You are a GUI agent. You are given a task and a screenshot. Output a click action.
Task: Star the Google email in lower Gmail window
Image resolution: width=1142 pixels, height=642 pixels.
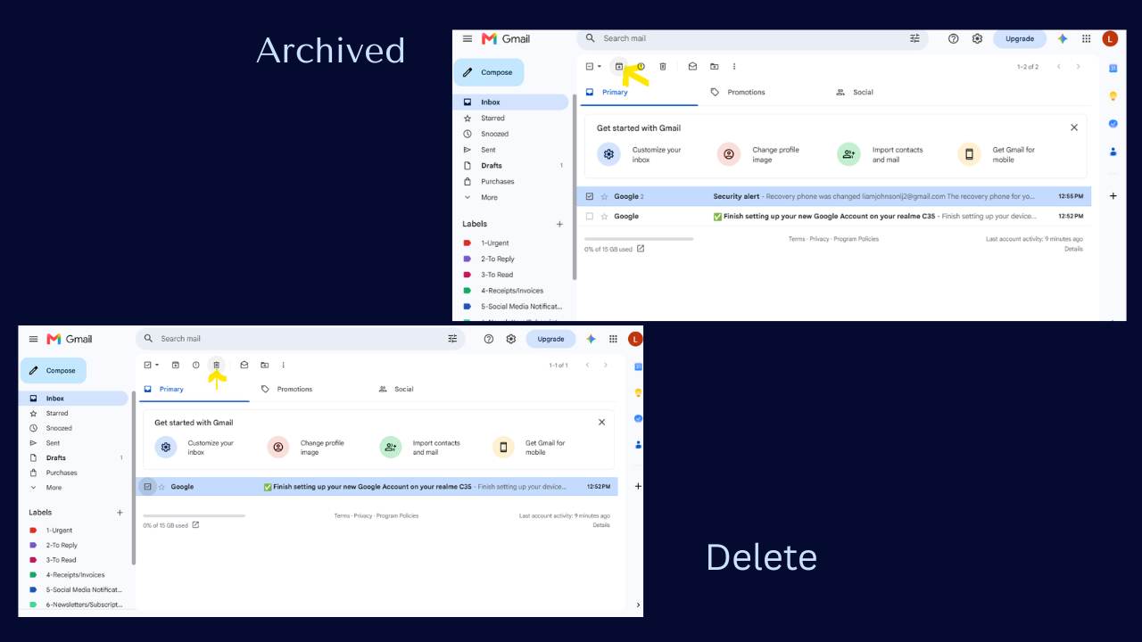(x=161, y=487)
